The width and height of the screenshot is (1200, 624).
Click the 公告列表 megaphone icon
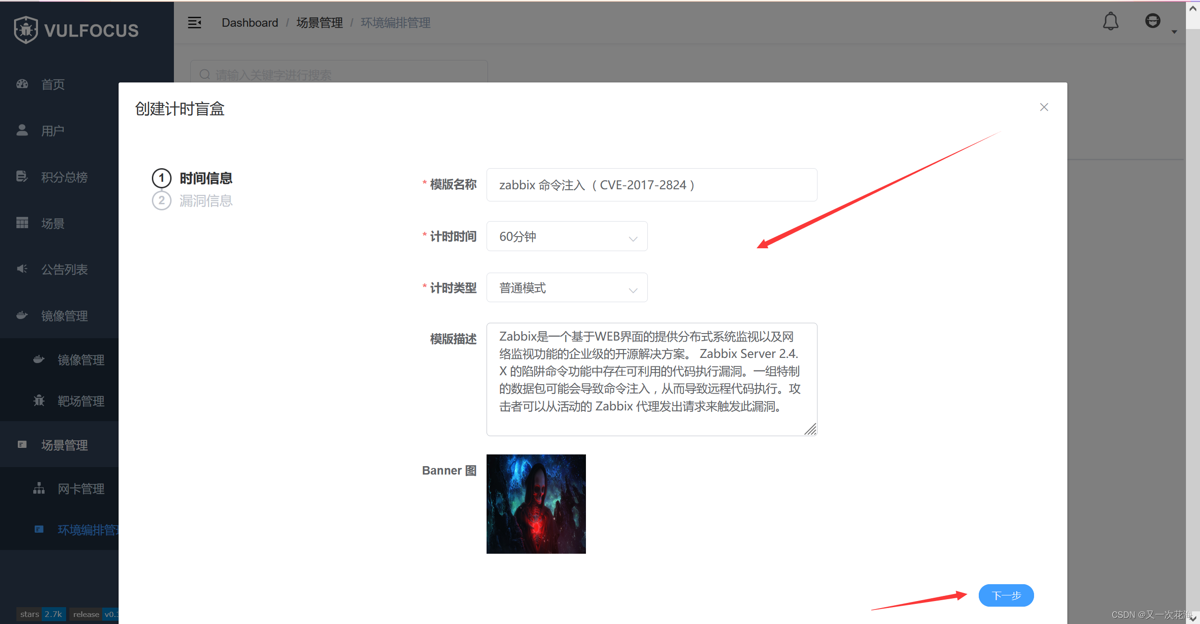tap(22, 269)
